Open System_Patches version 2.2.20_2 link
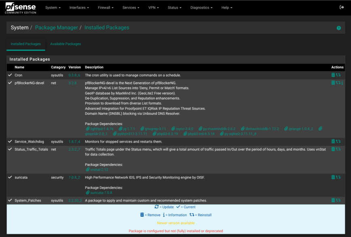Image resolution: width=351 pixels, height=237 pixels. [x=75, y=200]
